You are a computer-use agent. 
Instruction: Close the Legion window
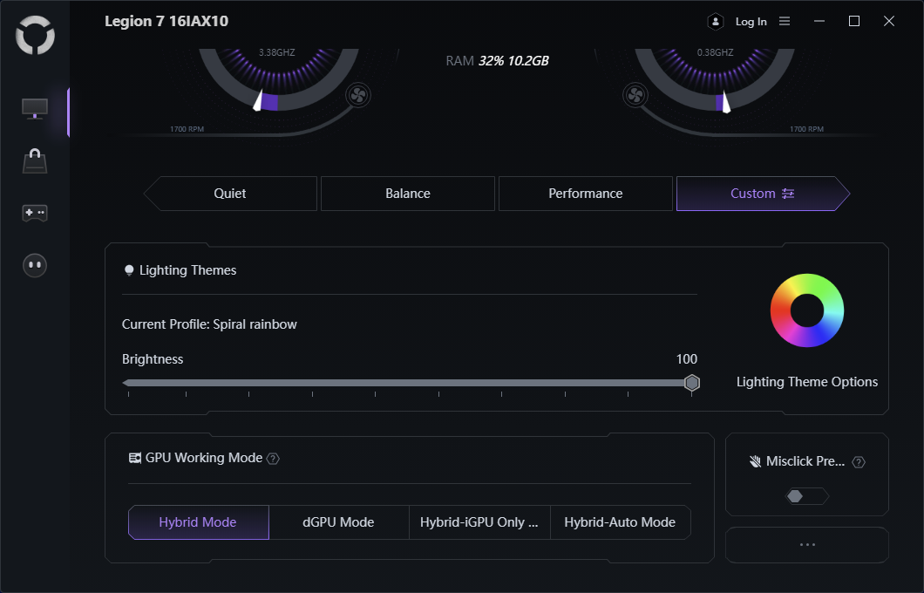[x=889, y=21]
